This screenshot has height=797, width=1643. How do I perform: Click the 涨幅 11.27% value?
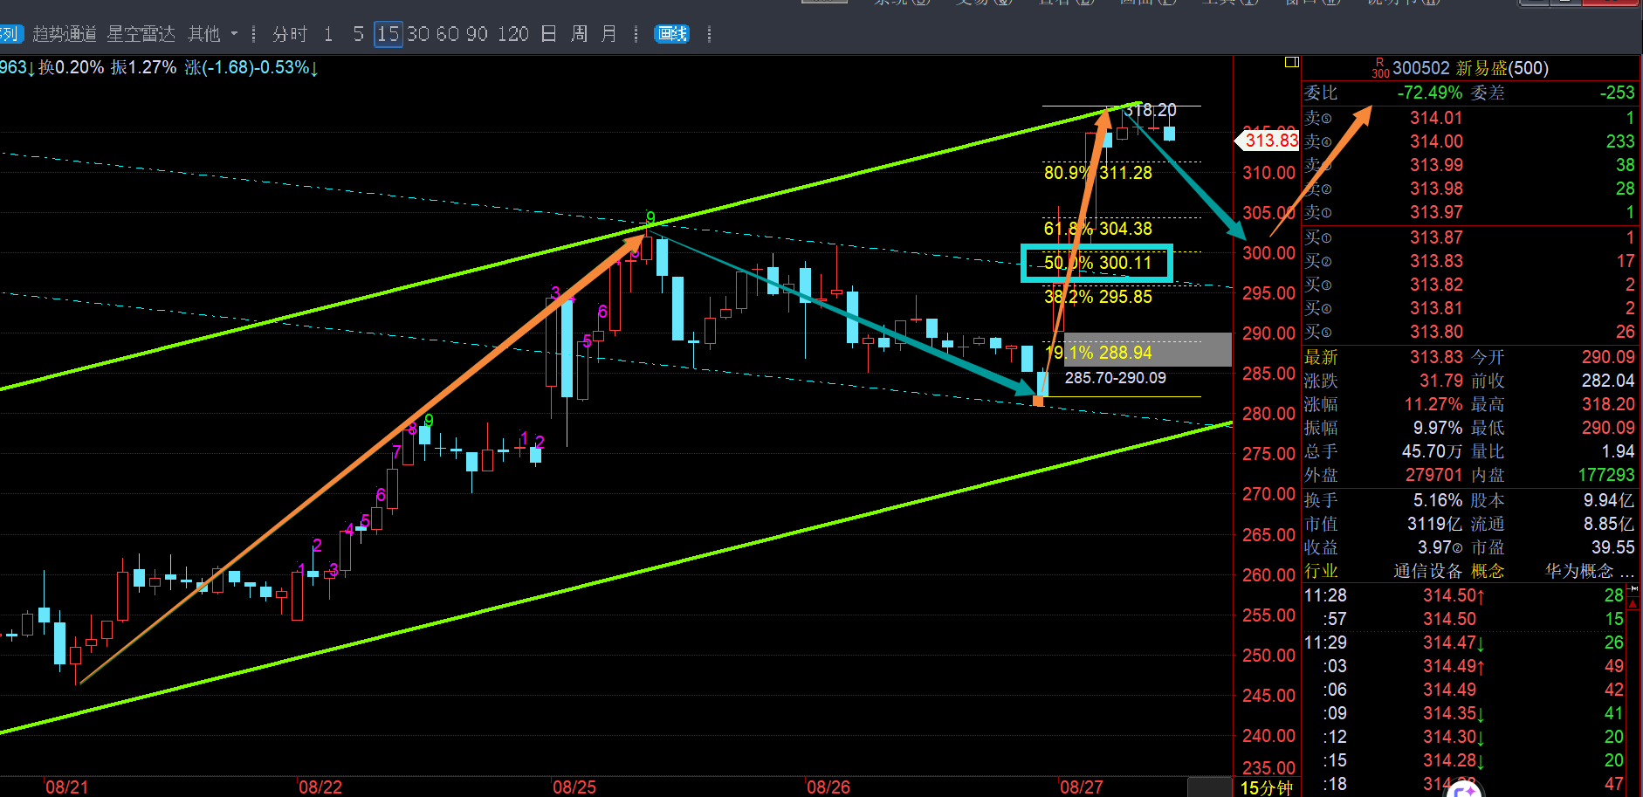1433,404
